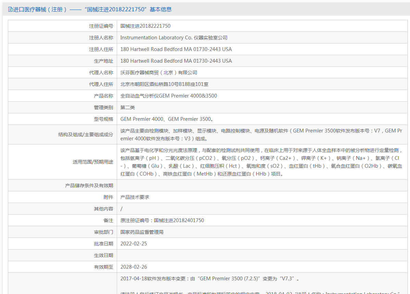410x294 pixels.
Task: Select the slash value in 其他内容 row
Action: [x=121, y=209]
